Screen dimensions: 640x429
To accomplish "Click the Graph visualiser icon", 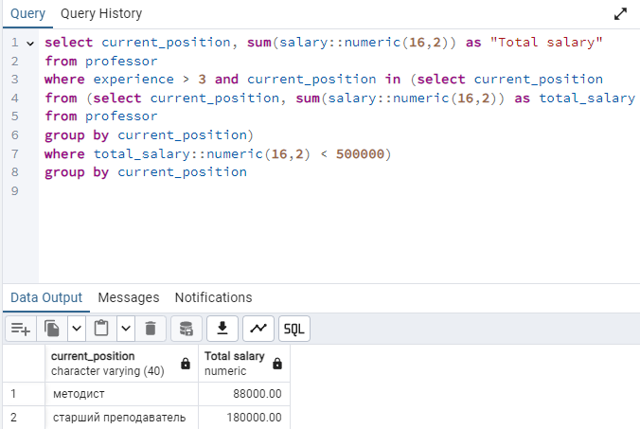I will tap(258, 329).
